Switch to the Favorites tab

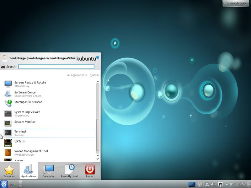point(9,171)
